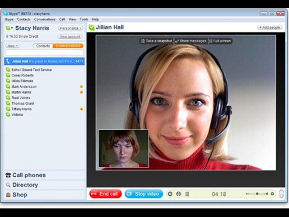289x217 pixels.
Task: Switch to the Contacts tab
Action: 43,46
